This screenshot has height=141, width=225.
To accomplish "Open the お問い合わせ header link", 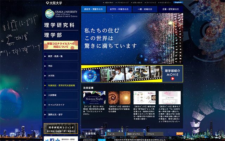I will pyautogui.click(x=137, y=2).
